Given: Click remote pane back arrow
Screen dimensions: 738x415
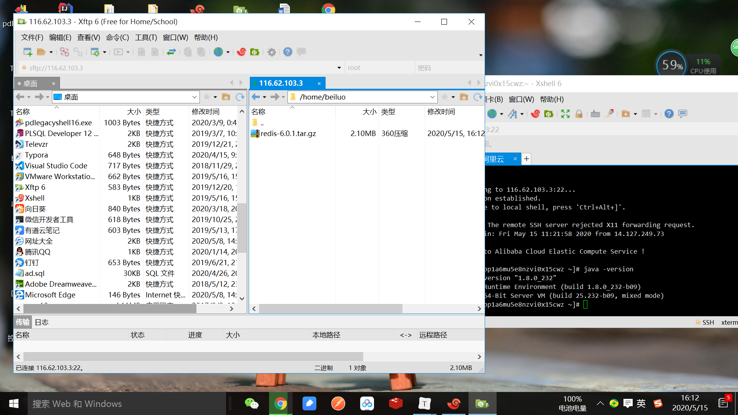Looking at the screenshot, I should 256,97.
